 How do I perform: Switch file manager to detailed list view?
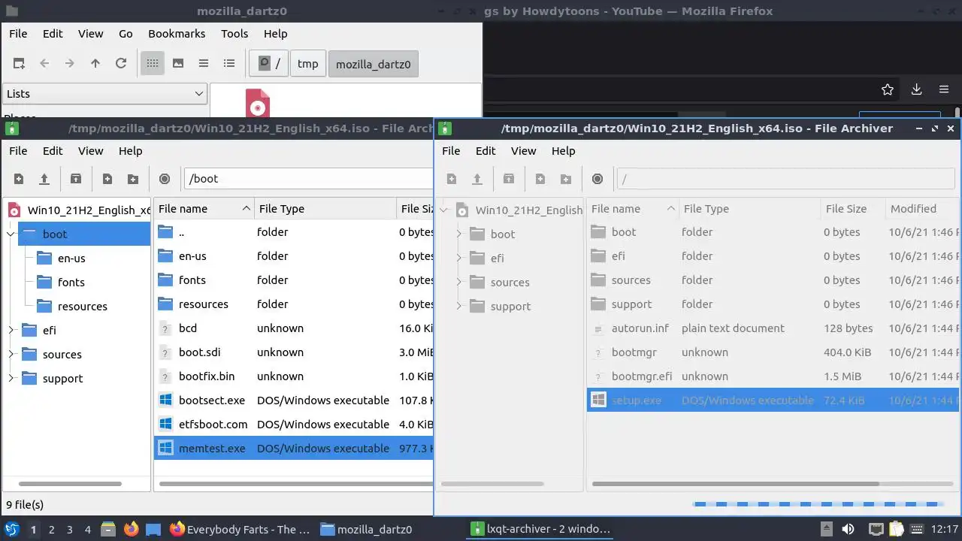[229, 63]
